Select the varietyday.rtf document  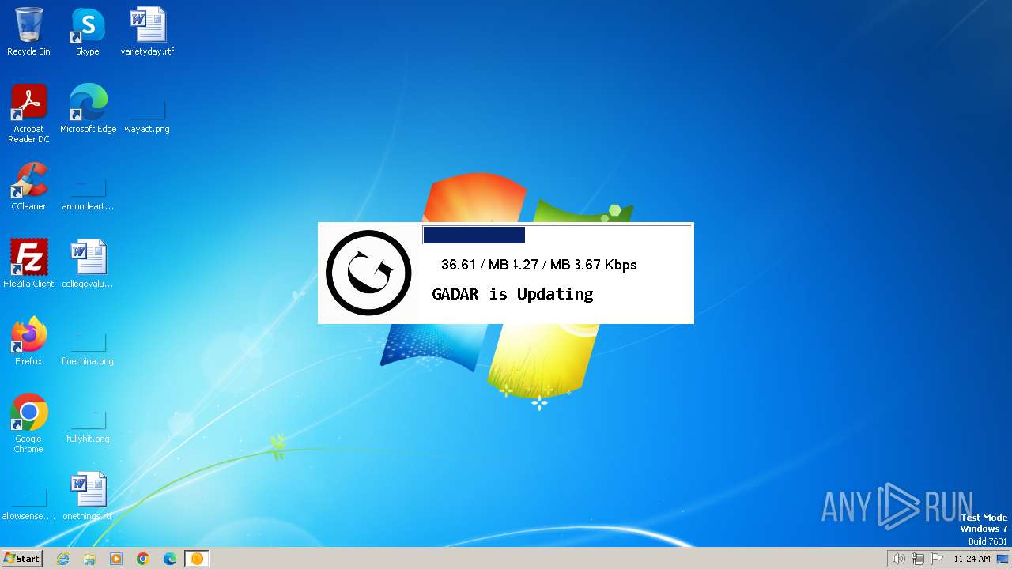147,32
